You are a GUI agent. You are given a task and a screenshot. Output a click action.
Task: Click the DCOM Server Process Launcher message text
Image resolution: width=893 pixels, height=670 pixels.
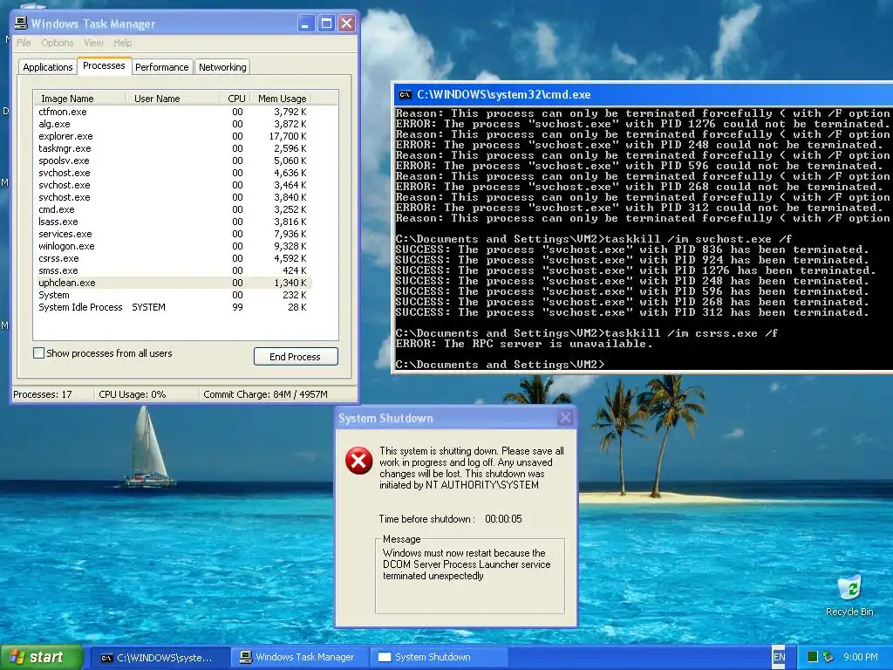[467, 564]
